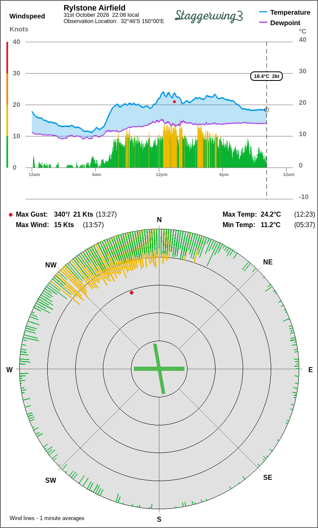Click the 40 value on the knots axis
The width and height of the screenshot is (318, 528).
[x=16, y=41]
